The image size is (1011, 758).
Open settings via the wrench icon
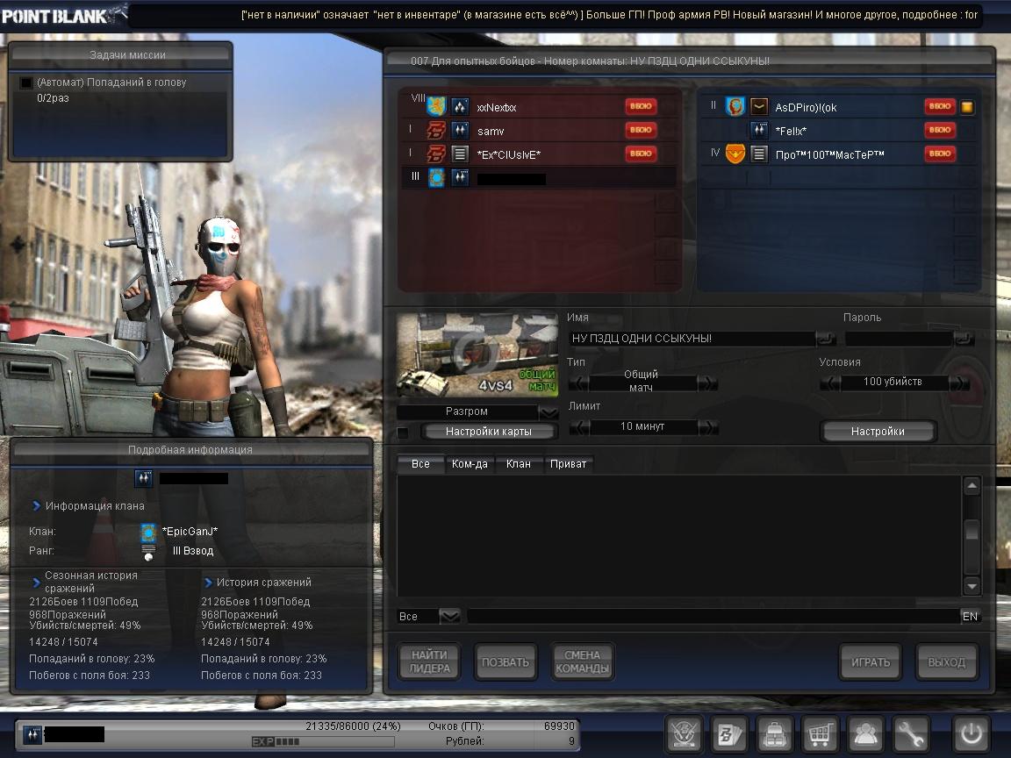[911, 733]
